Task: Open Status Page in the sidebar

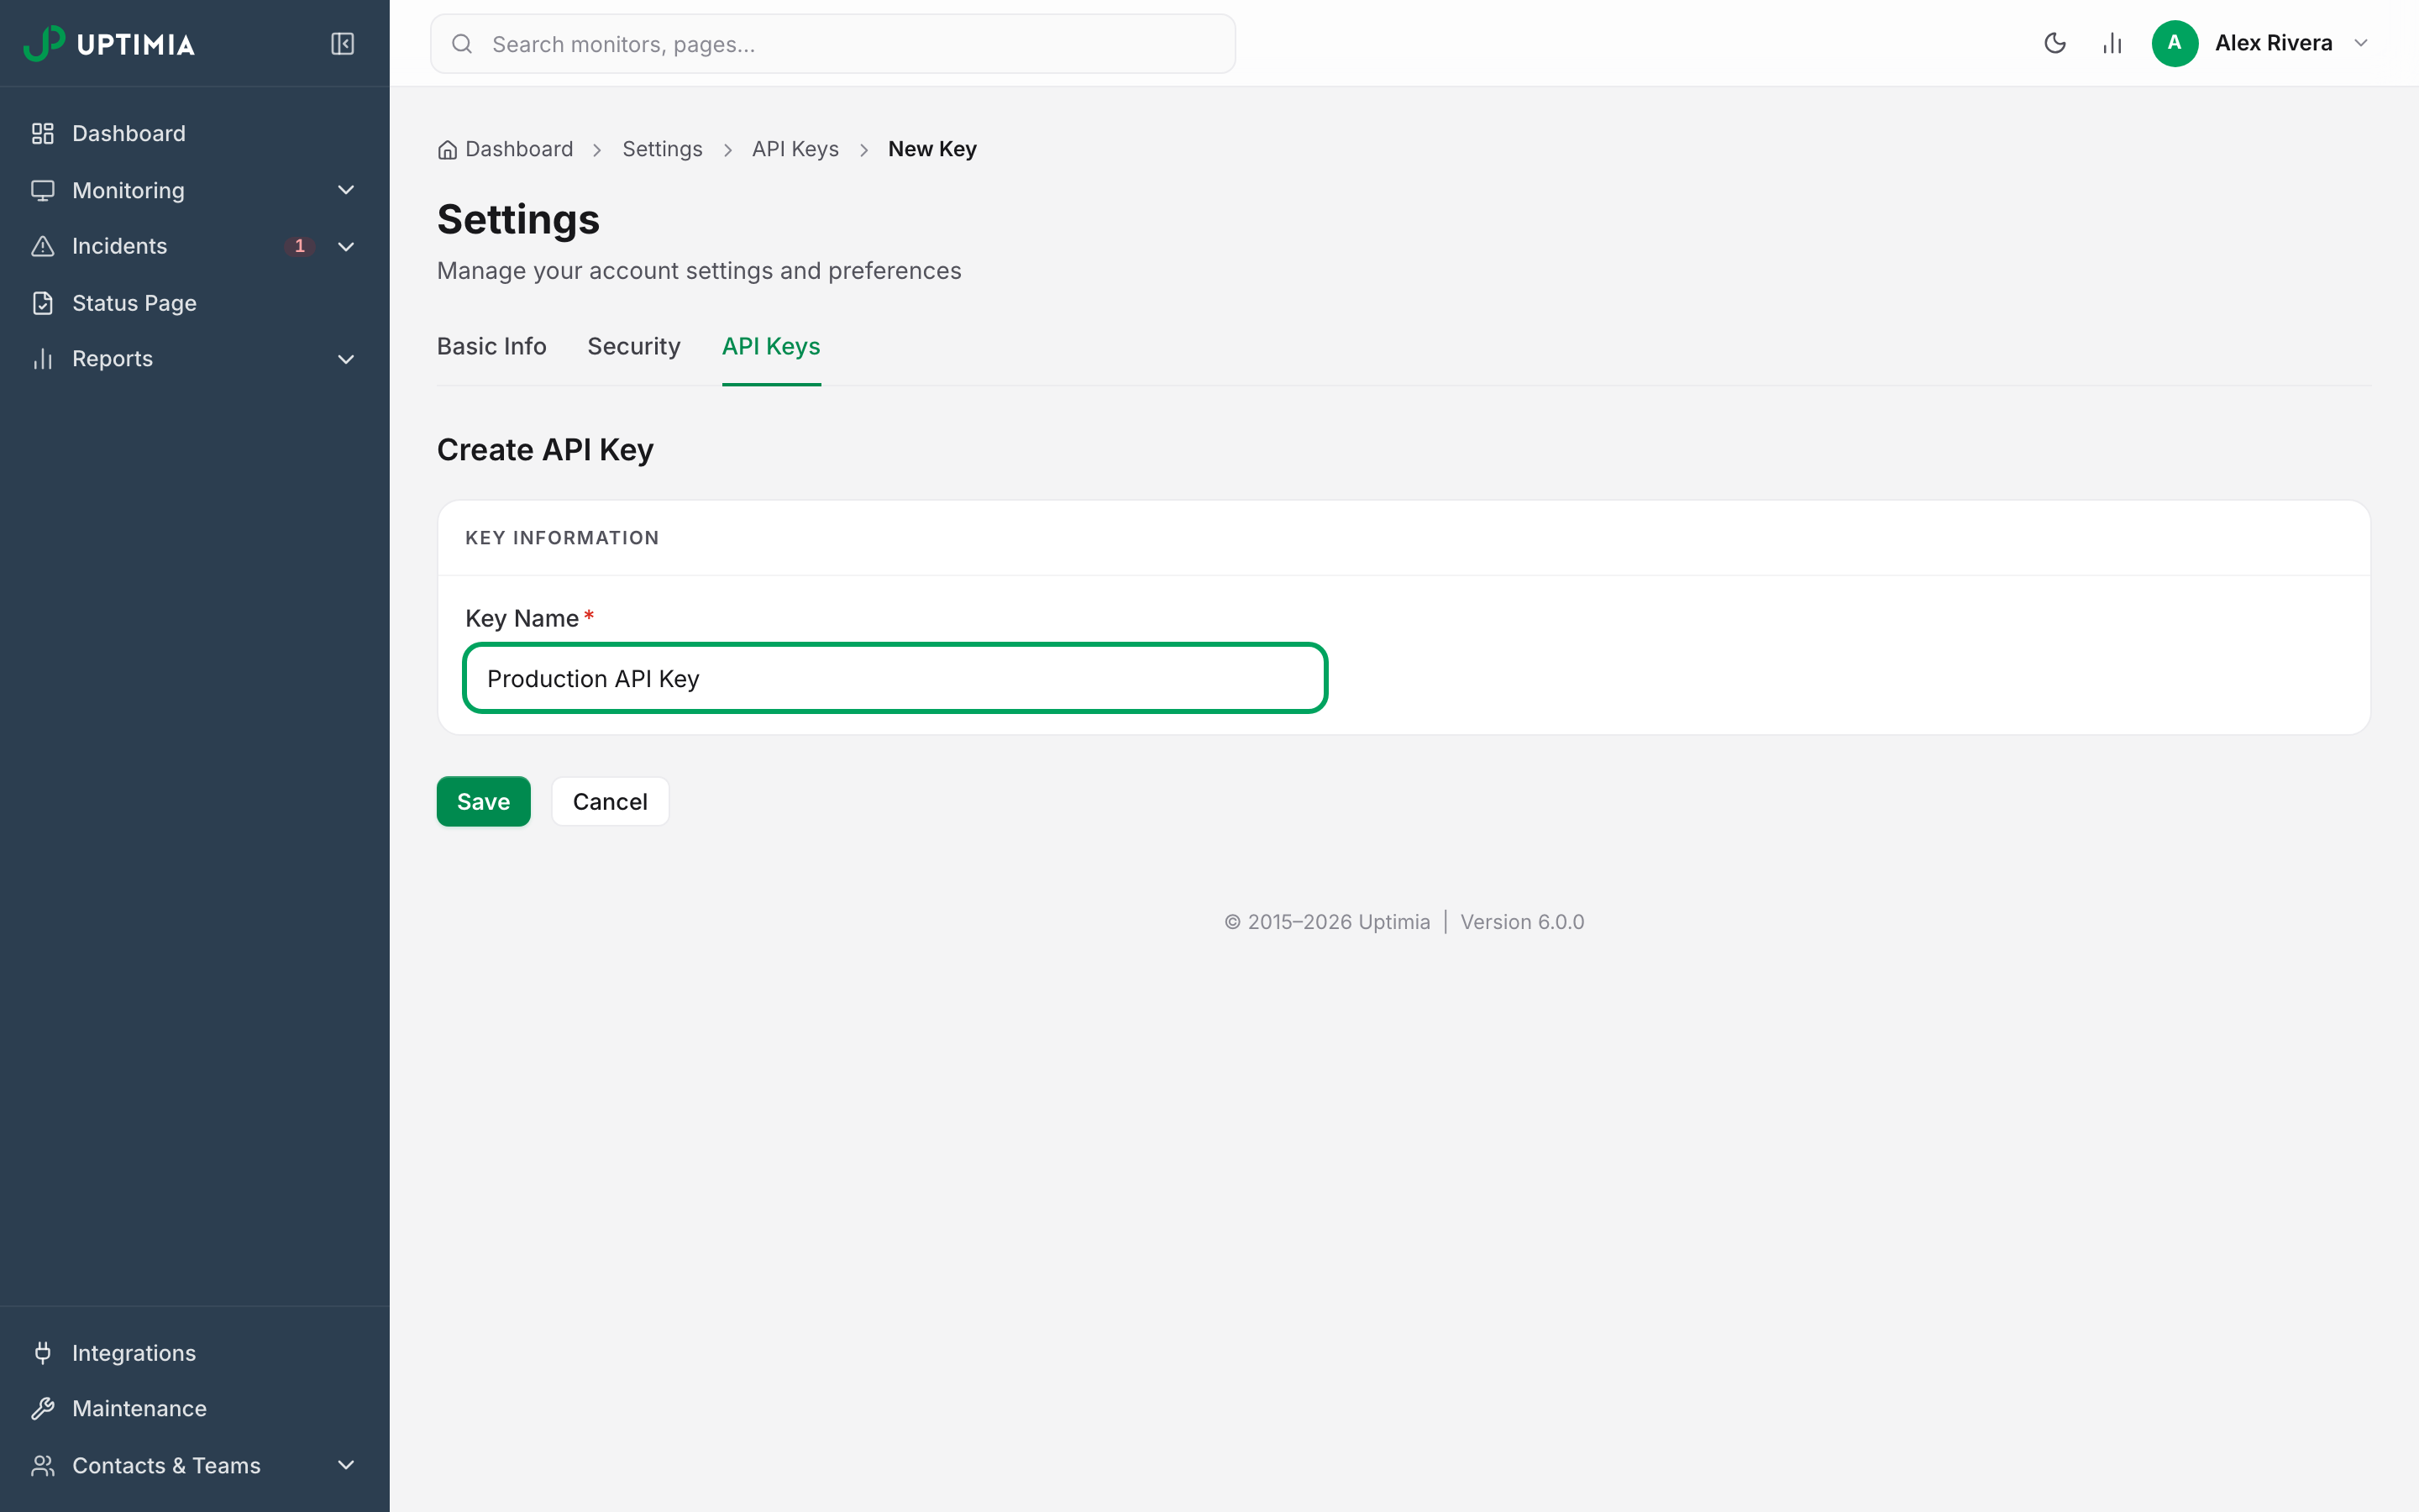Action: point(195,303)
